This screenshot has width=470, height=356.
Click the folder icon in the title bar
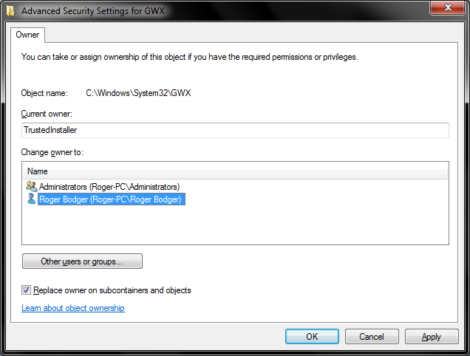11,11
